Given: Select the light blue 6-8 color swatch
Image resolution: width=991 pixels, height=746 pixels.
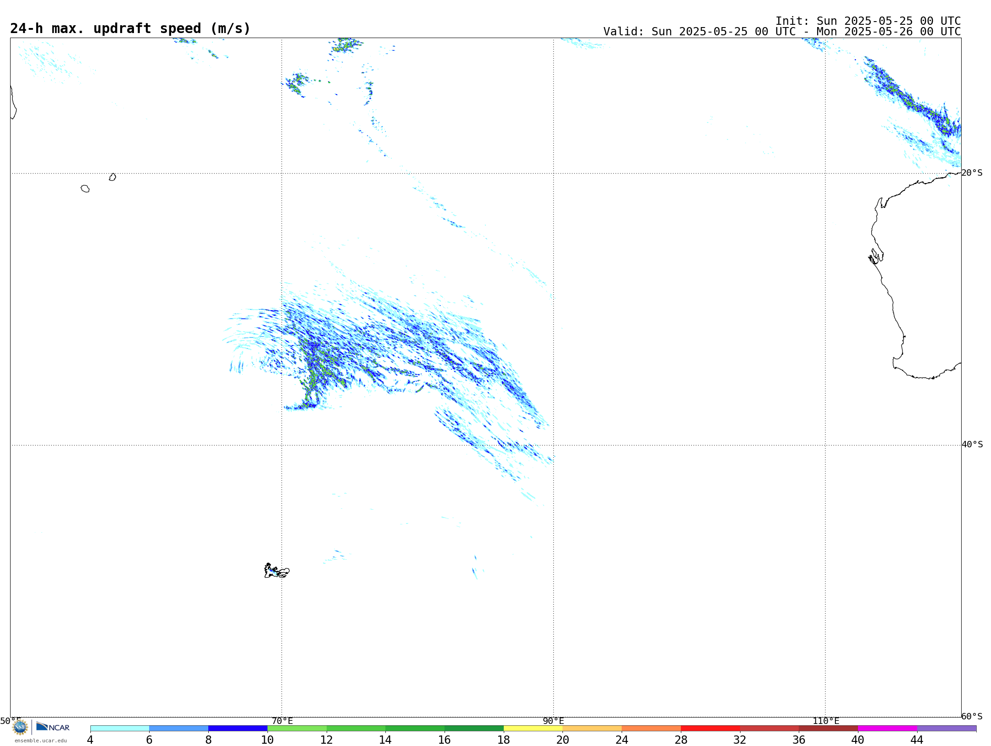Looking at the screenshot, I should pos(179,728).
